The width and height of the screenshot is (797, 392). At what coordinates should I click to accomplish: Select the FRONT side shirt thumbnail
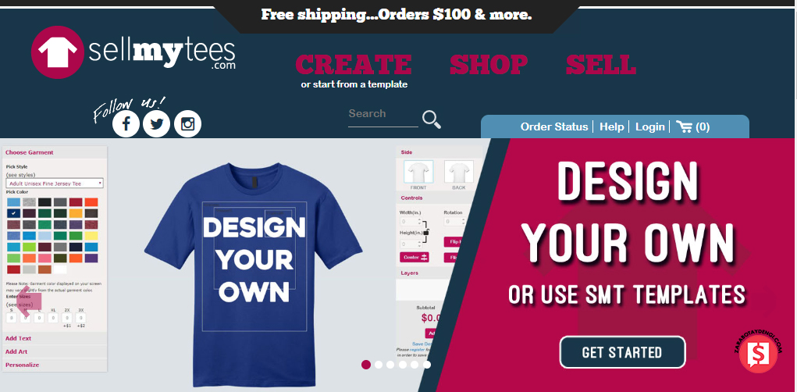pos(419,172)
